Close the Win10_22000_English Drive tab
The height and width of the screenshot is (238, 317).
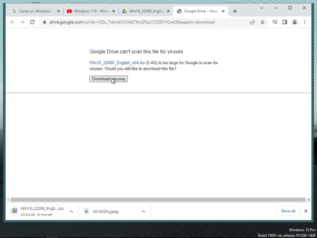pyautogui.click(x=168, y=11)
